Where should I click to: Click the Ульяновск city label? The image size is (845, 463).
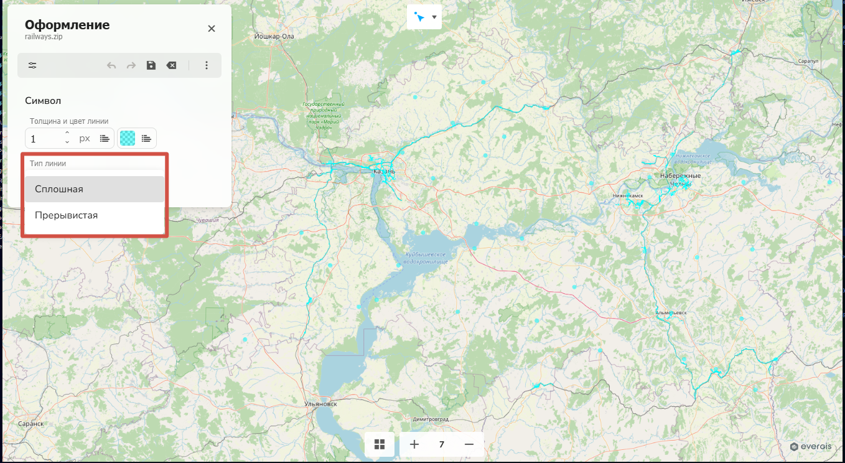pos(321,404)
